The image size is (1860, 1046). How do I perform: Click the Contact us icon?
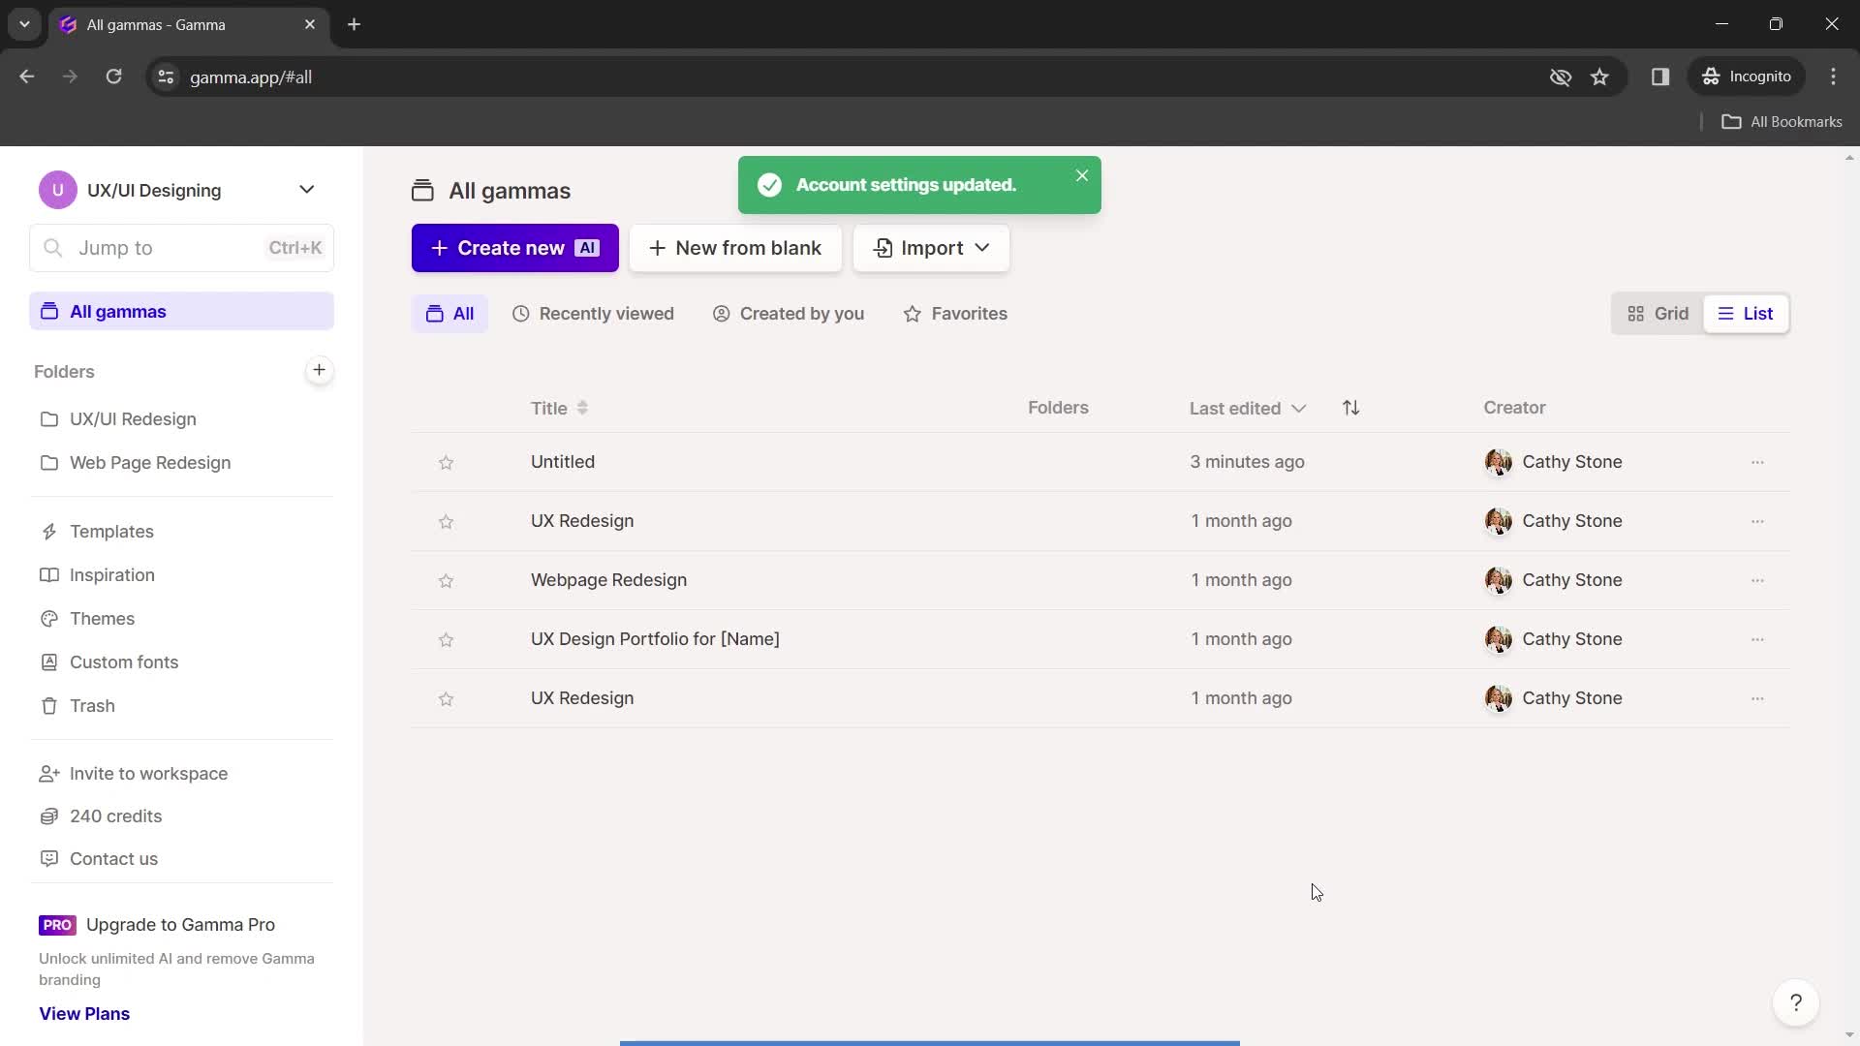46,858
